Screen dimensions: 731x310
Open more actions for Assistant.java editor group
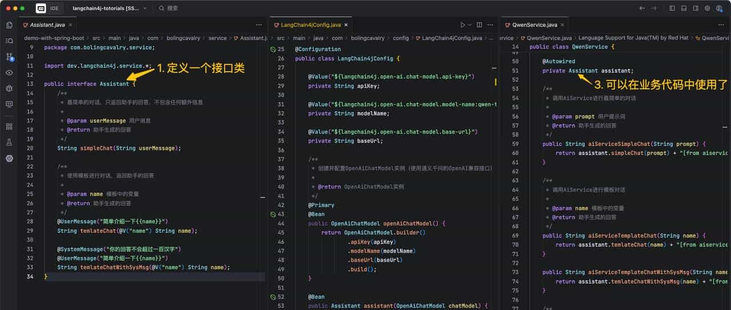coord(259,25)
